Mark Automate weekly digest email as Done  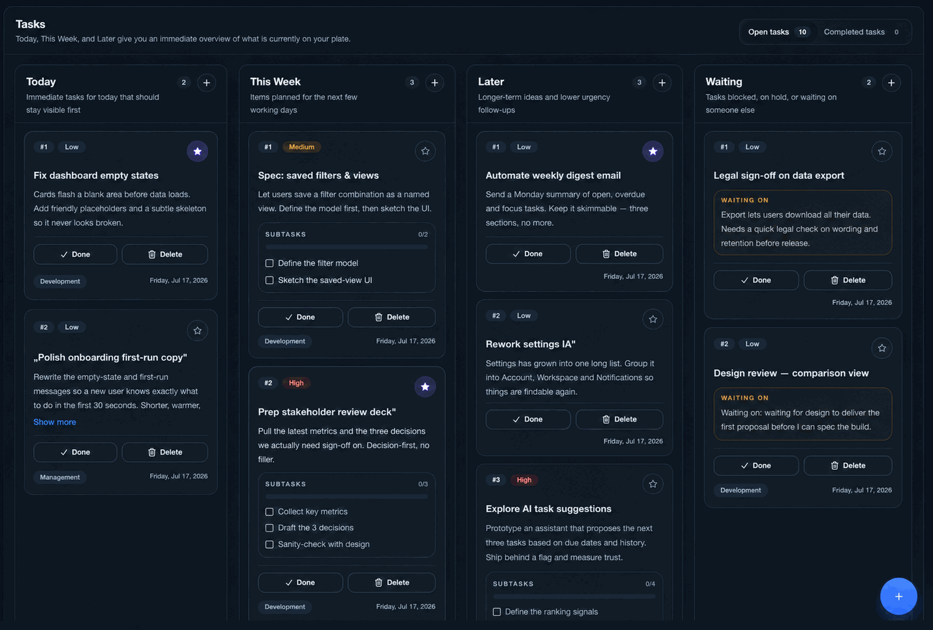[x=528, y=254]
